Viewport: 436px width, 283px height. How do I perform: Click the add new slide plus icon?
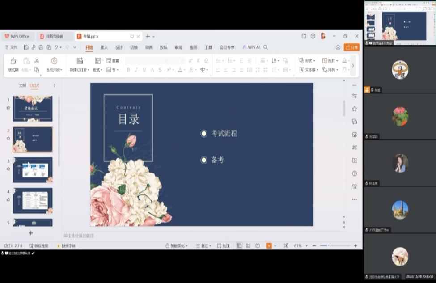click(31, 233)
